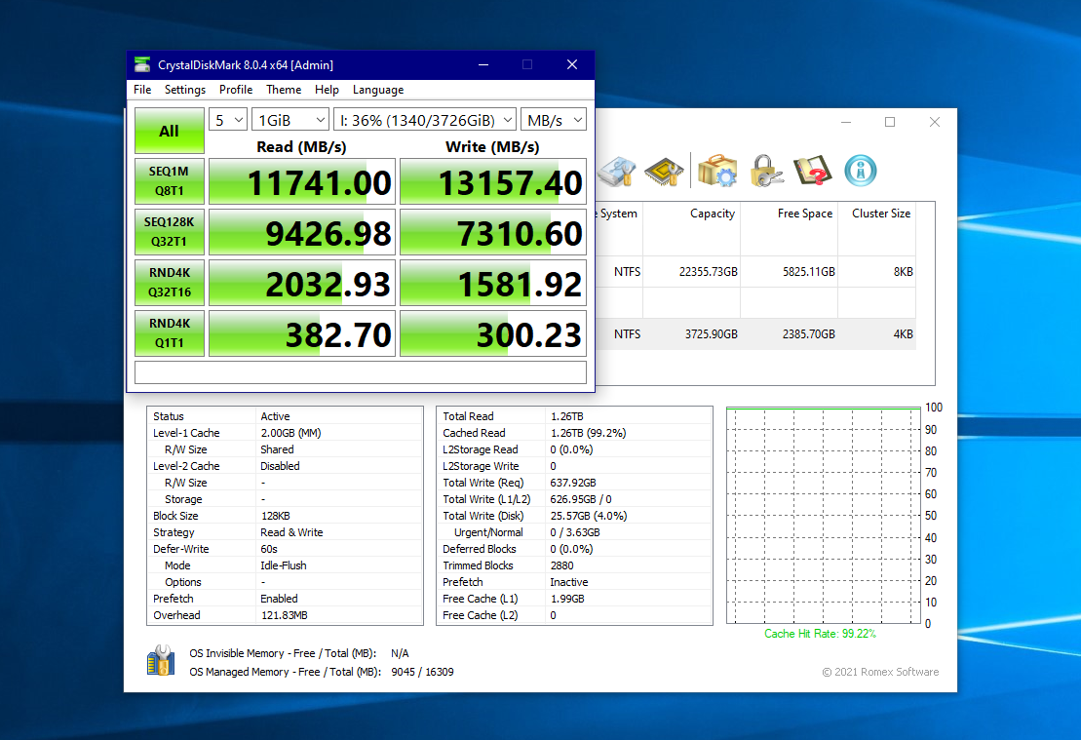
Task: Click the Block Size value 128KB
Action: tap(275, 516)
